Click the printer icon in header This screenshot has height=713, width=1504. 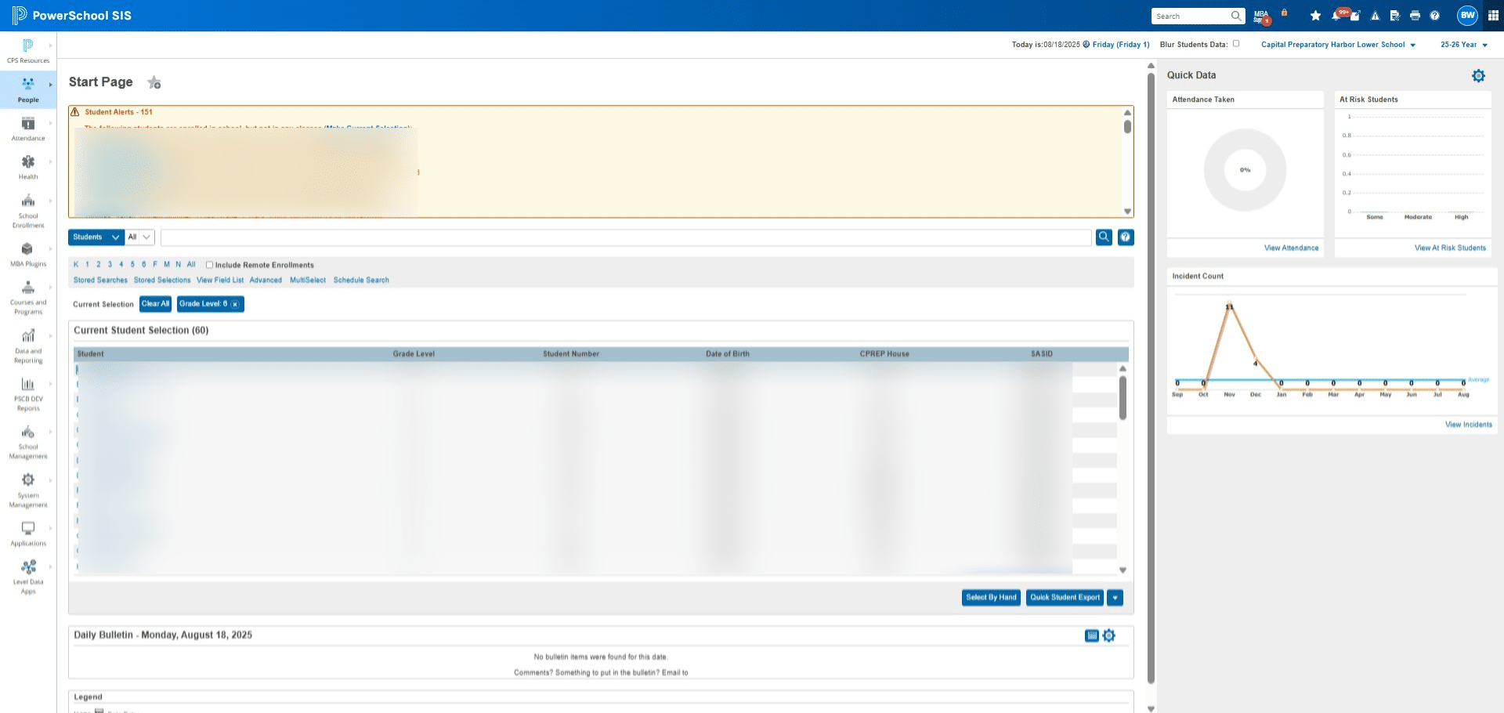pyautogui.click(x=1415, y=16)
